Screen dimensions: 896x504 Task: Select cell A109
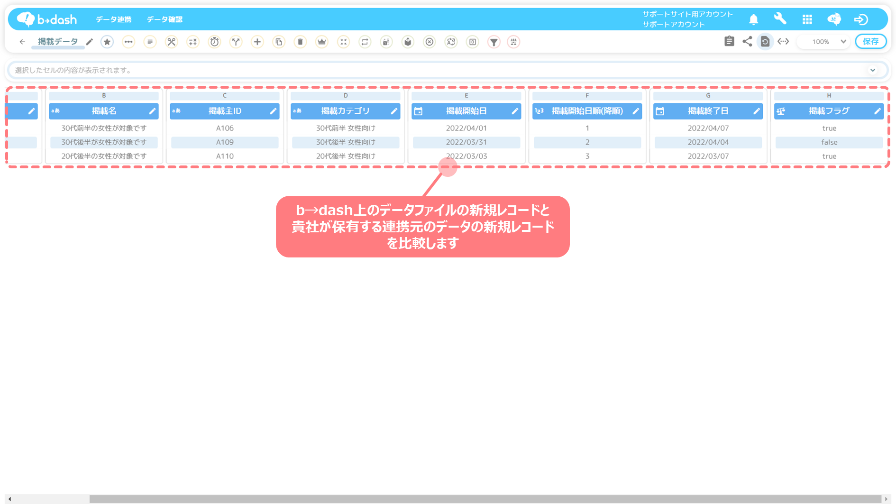[225, 142]
